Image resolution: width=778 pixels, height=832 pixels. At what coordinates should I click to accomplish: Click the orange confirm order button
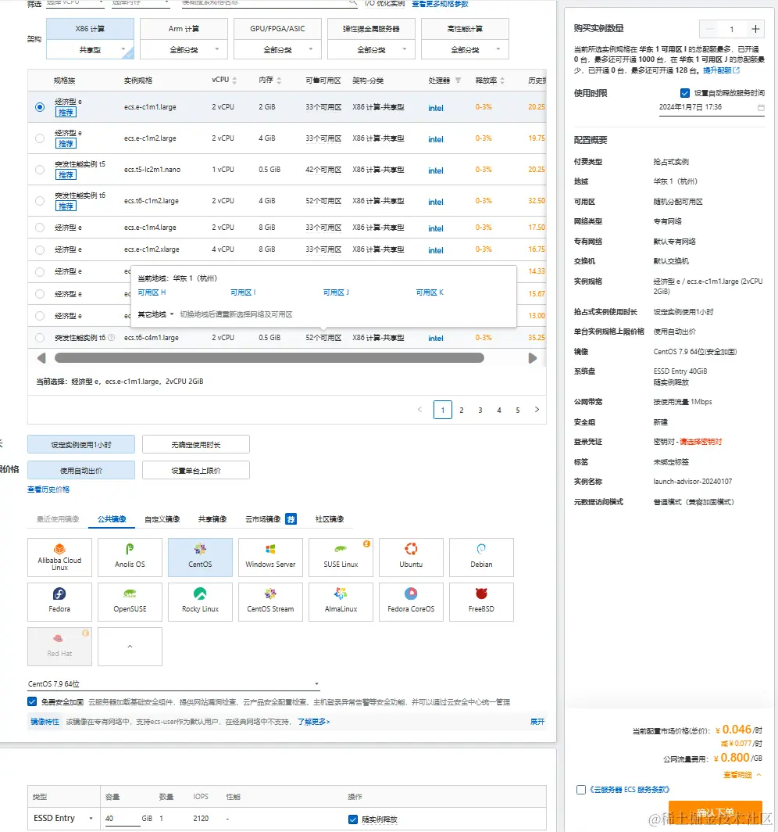point(716,812)
